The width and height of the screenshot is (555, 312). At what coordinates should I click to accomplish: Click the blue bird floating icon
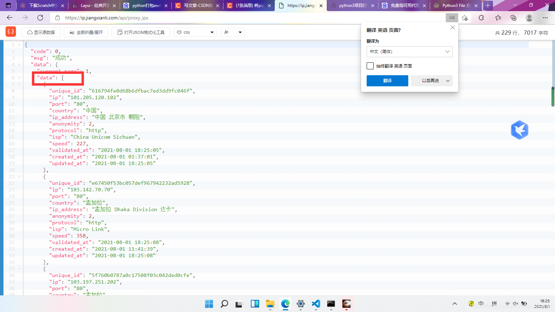[x=520, y=130]
